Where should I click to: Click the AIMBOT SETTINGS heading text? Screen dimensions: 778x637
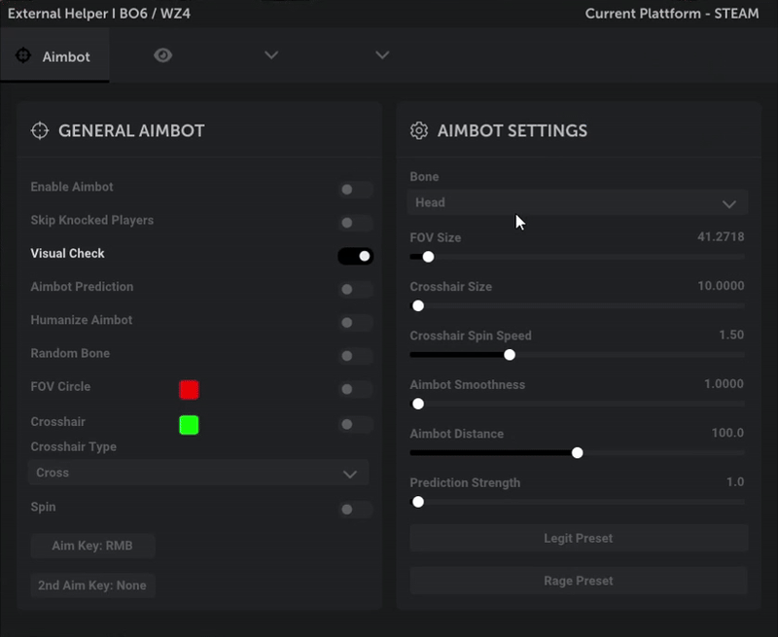tap(513, 131)
